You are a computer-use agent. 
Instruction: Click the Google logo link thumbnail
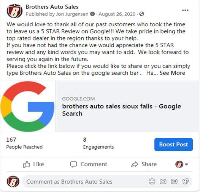[28, 107]
